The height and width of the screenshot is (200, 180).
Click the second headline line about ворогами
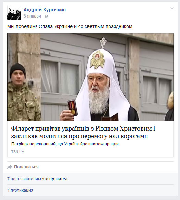coord(80,136)
